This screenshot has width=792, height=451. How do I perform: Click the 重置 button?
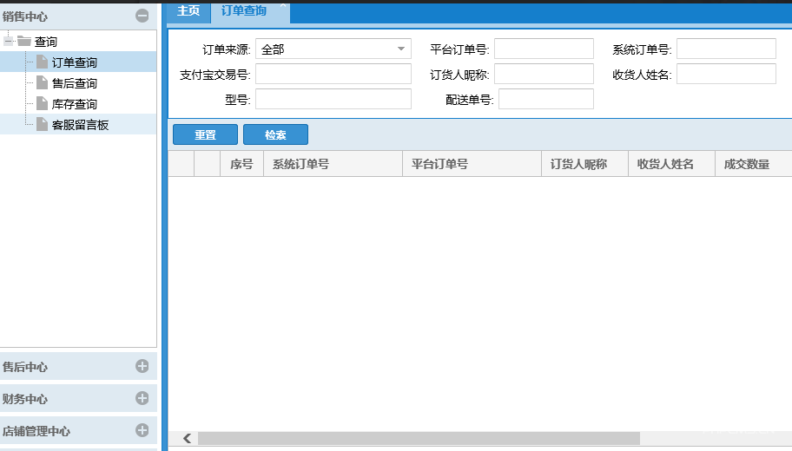point(205,134)
